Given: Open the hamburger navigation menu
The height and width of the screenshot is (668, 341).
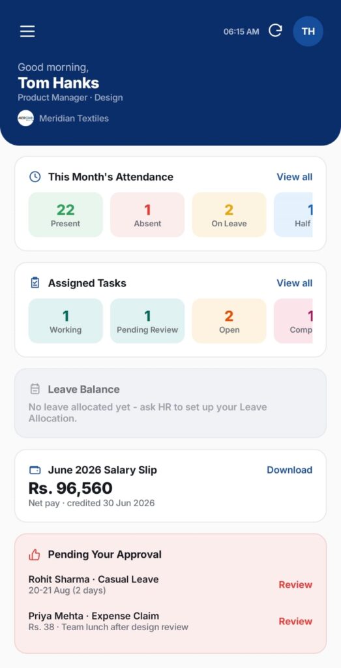Looking at the screenshot, I should pyautogui.click(x=27, y=31).
